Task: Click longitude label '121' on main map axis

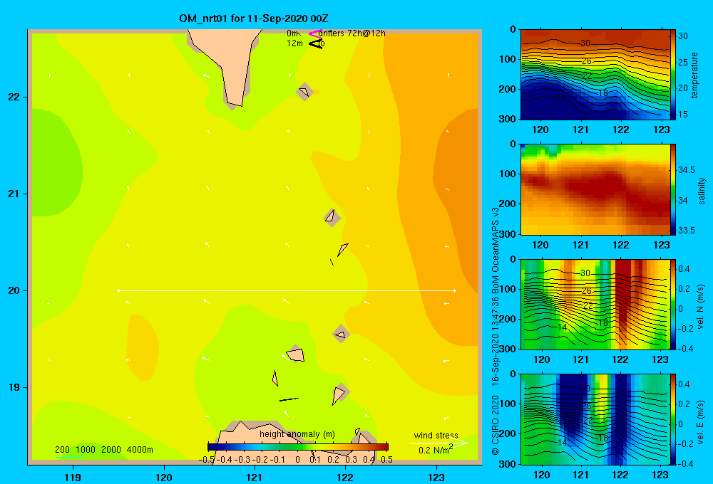Action: 255,477
